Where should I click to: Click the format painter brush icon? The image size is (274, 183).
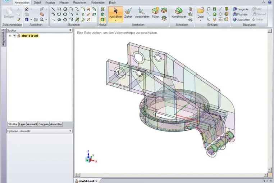coord(18,19)
